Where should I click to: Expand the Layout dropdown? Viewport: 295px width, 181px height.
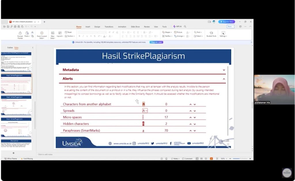coord(60,36)
